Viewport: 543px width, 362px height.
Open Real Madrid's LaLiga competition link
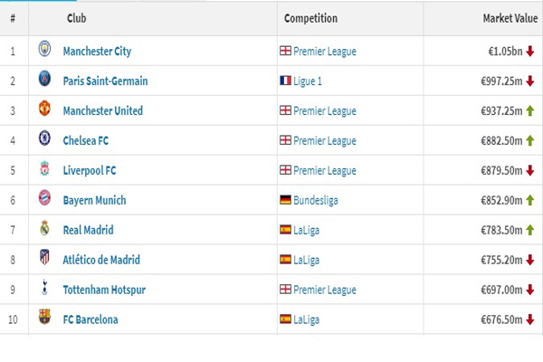[x=307, y=231]
